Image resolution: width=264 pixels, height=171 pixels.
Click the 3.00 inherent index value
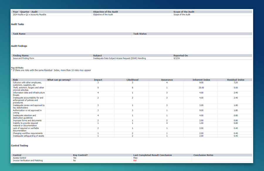pyautogui.click(x=201, y=106)
